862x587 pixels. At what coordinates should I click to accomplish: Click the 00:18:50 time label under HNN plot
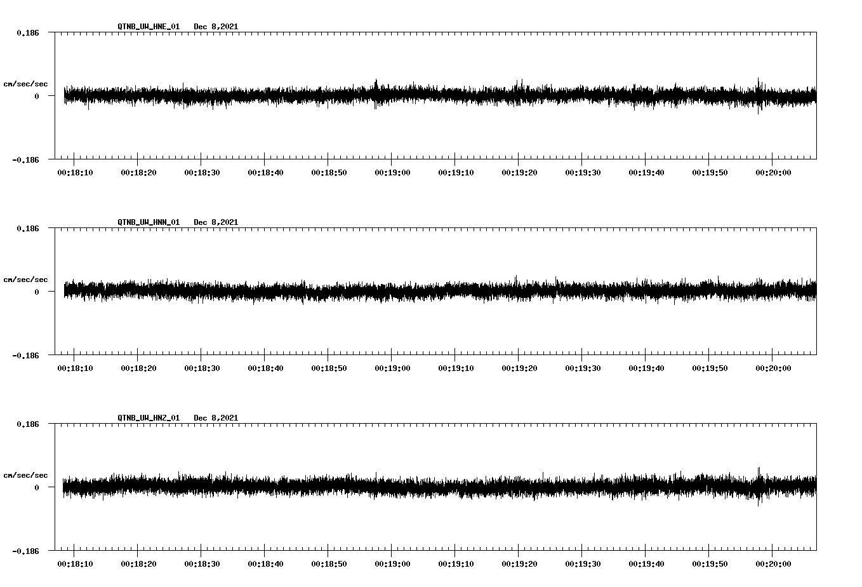(x=329, y=368)
